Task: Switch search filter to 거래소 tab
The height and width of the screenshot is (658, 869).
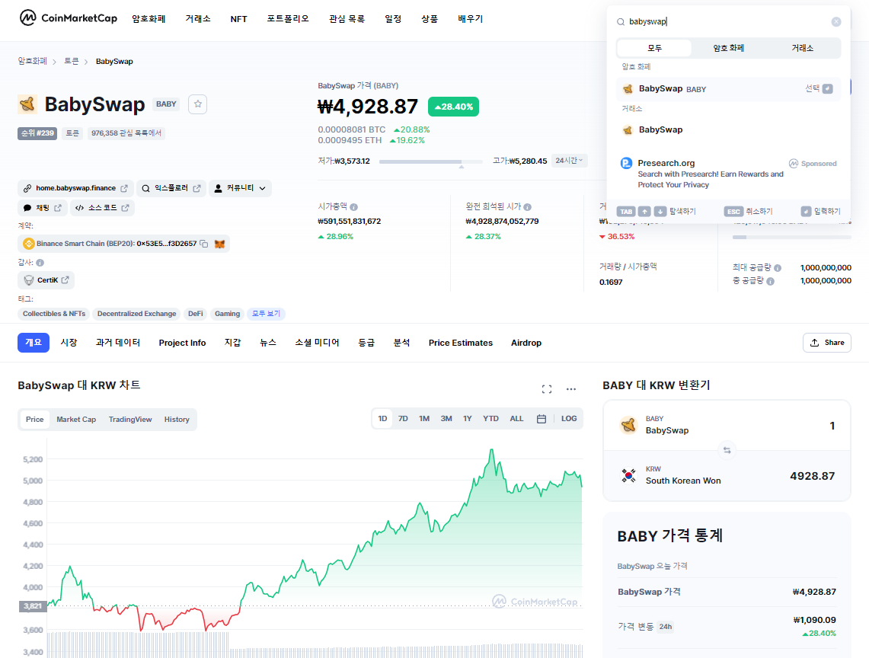Action: (x=802, y=48)
